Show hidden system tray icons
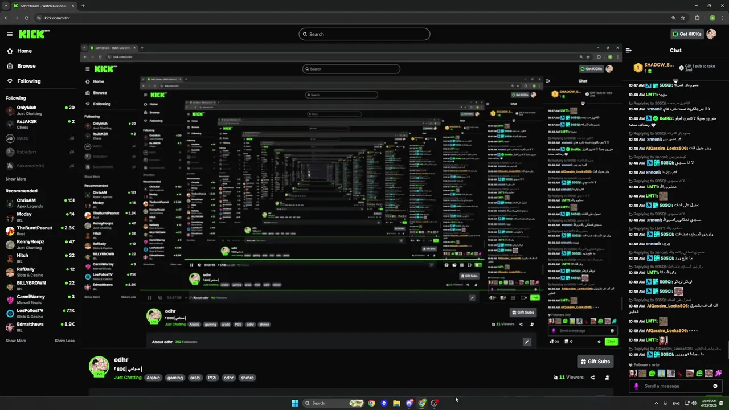The image size is (729, 410). [656, 403]
